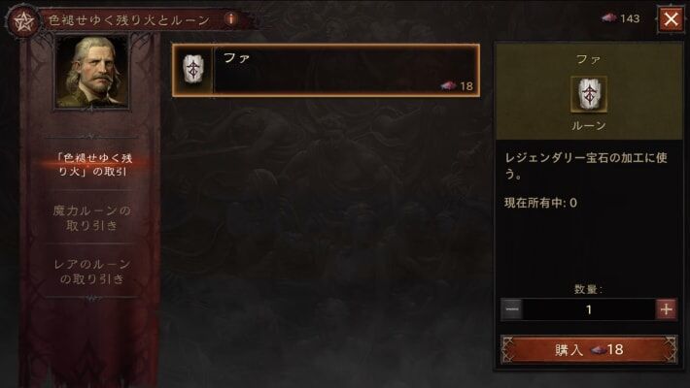This screenshot has width=690, height=388.
Task: Select the 「色褪せゆく残り火」の取引 tab
Action: 92,164
